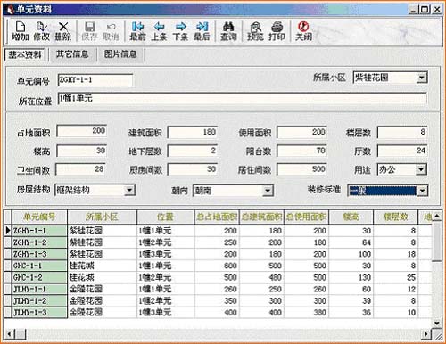
Task: Click the 删除 (Delete) toolbar icon
Action: [x=63, y=31]
